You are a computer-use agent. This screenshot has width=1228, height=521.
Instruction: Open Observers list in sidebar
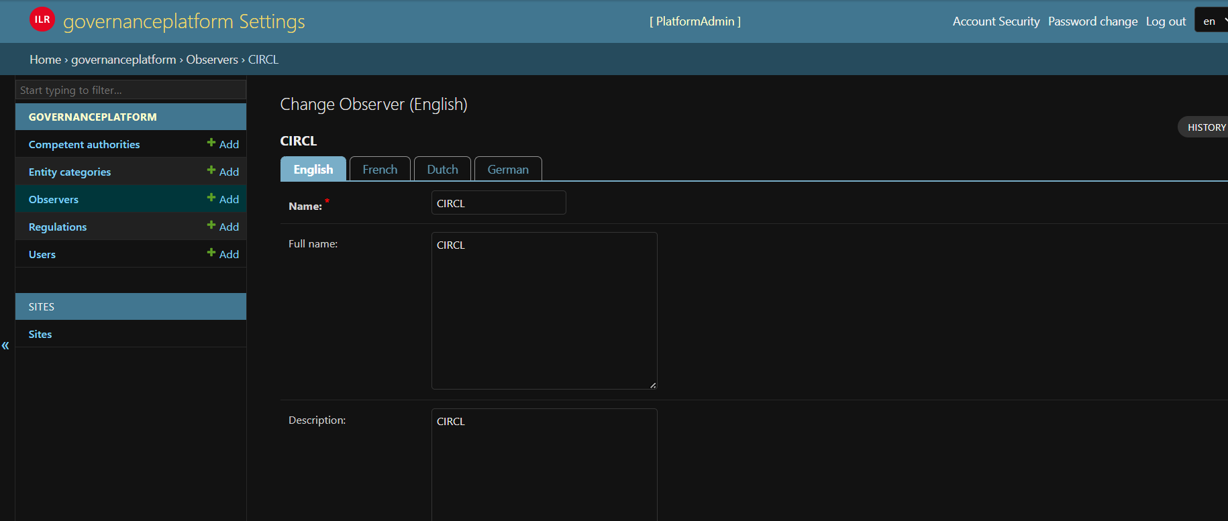tap(54, 199)
